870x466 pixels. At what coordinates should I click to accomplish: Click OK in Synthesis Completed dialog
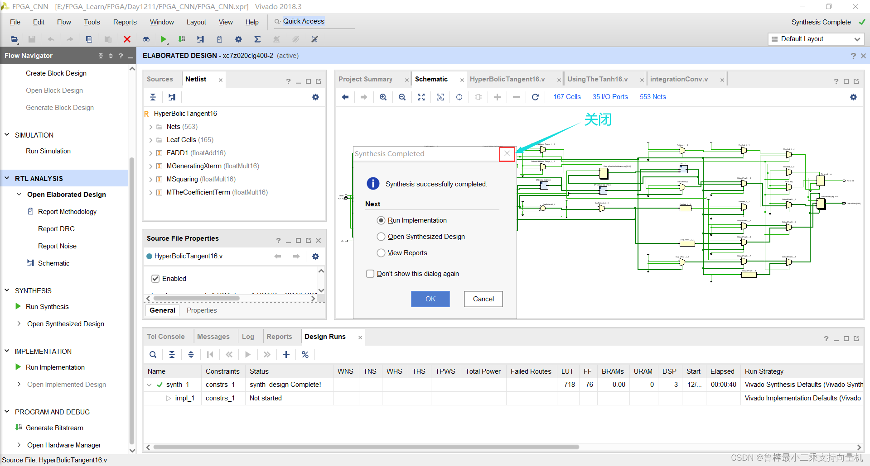[430, 299]
